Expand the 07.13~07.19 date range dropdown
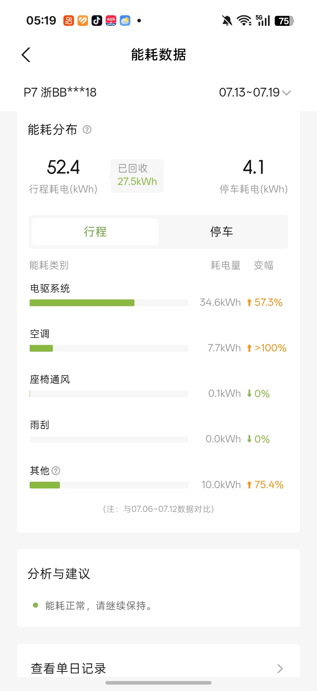Screen dimensions: 317x691 tap(255, 92)
